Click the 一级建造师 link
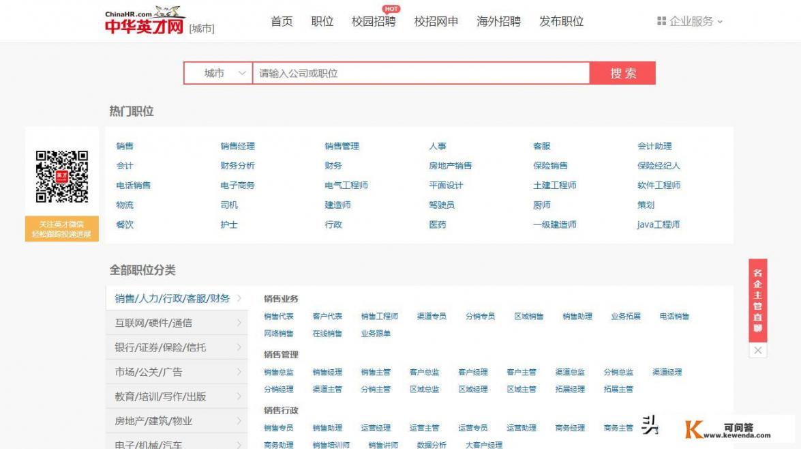The height and width of the screenshot is (449, 801). (x=554, y=224)
